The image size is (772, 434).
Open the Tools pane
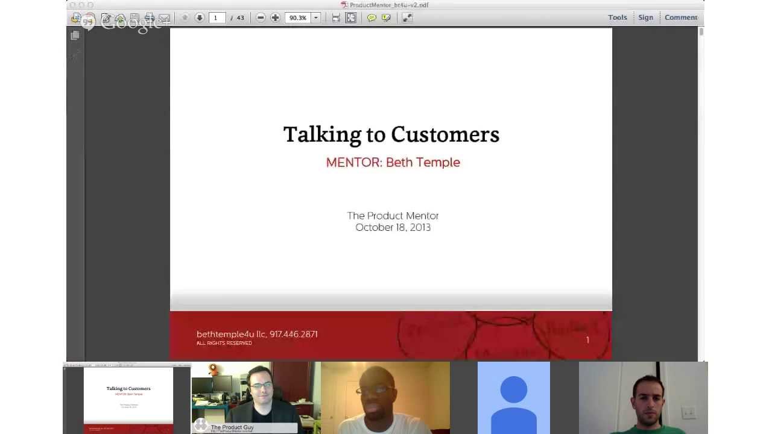click(618, 17)
